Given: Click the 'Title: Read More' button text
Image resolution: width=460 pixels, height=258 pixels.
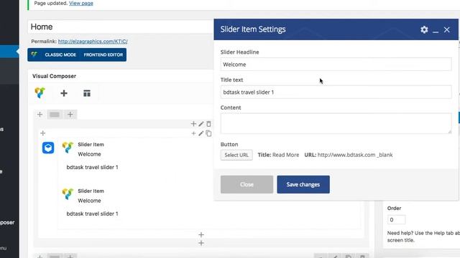Looking at the screenshot, I should 278,155.
